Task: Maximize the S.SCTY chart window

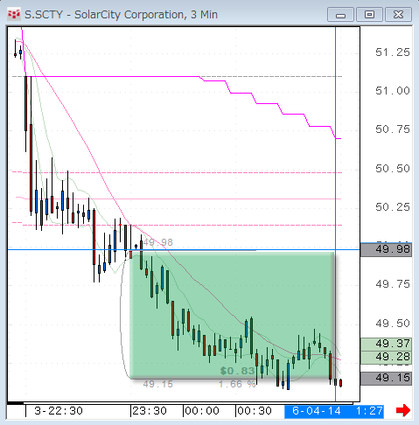Action: (x=369, y=15)
